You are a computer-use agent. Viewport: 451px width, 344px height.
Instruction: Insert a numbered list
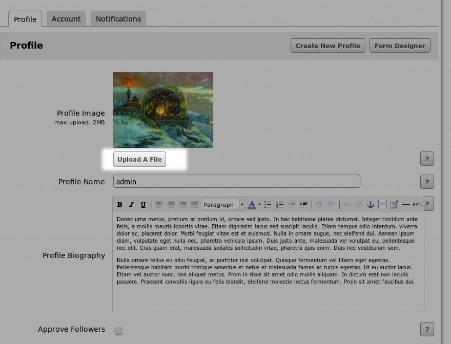pos(280,205)
